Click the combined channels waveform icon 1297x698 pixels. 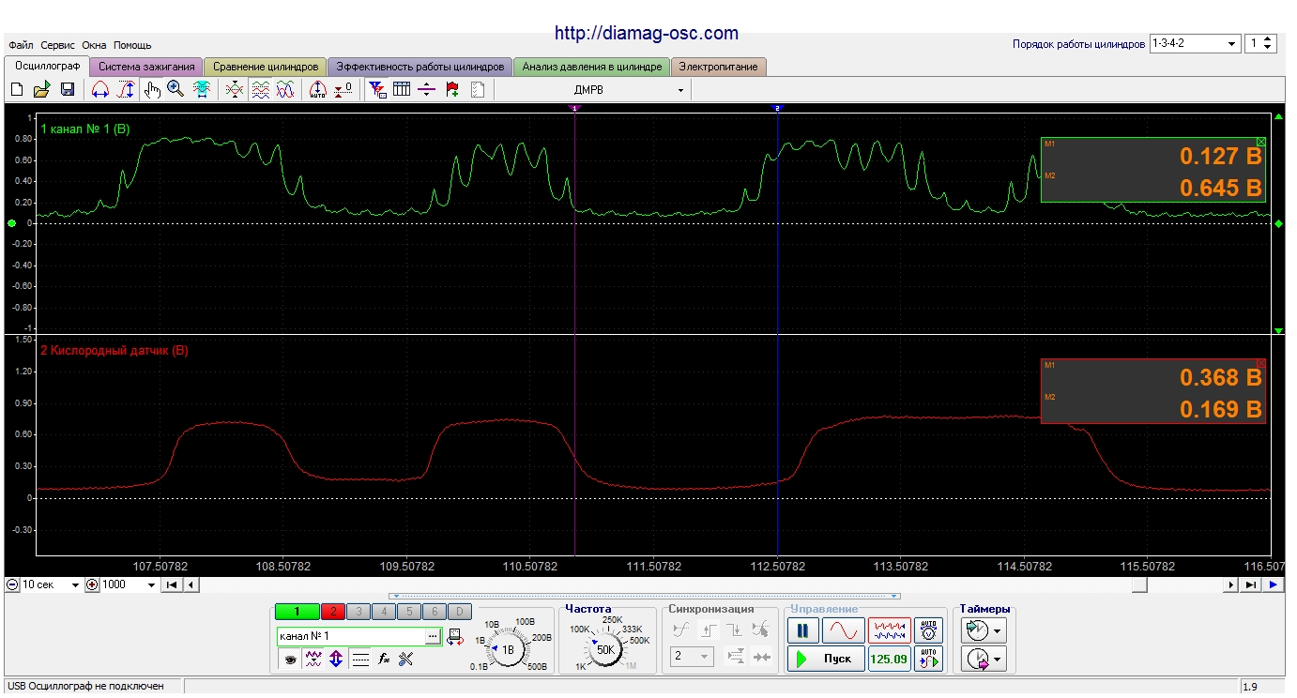pyautogui.click(x=286, y=89)
